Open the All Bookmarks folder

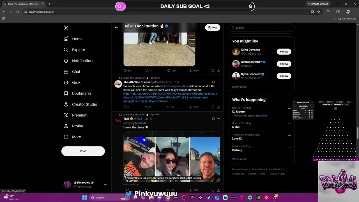[x=347, y=19]
